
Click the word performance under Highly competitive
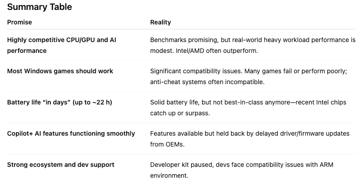27,51
